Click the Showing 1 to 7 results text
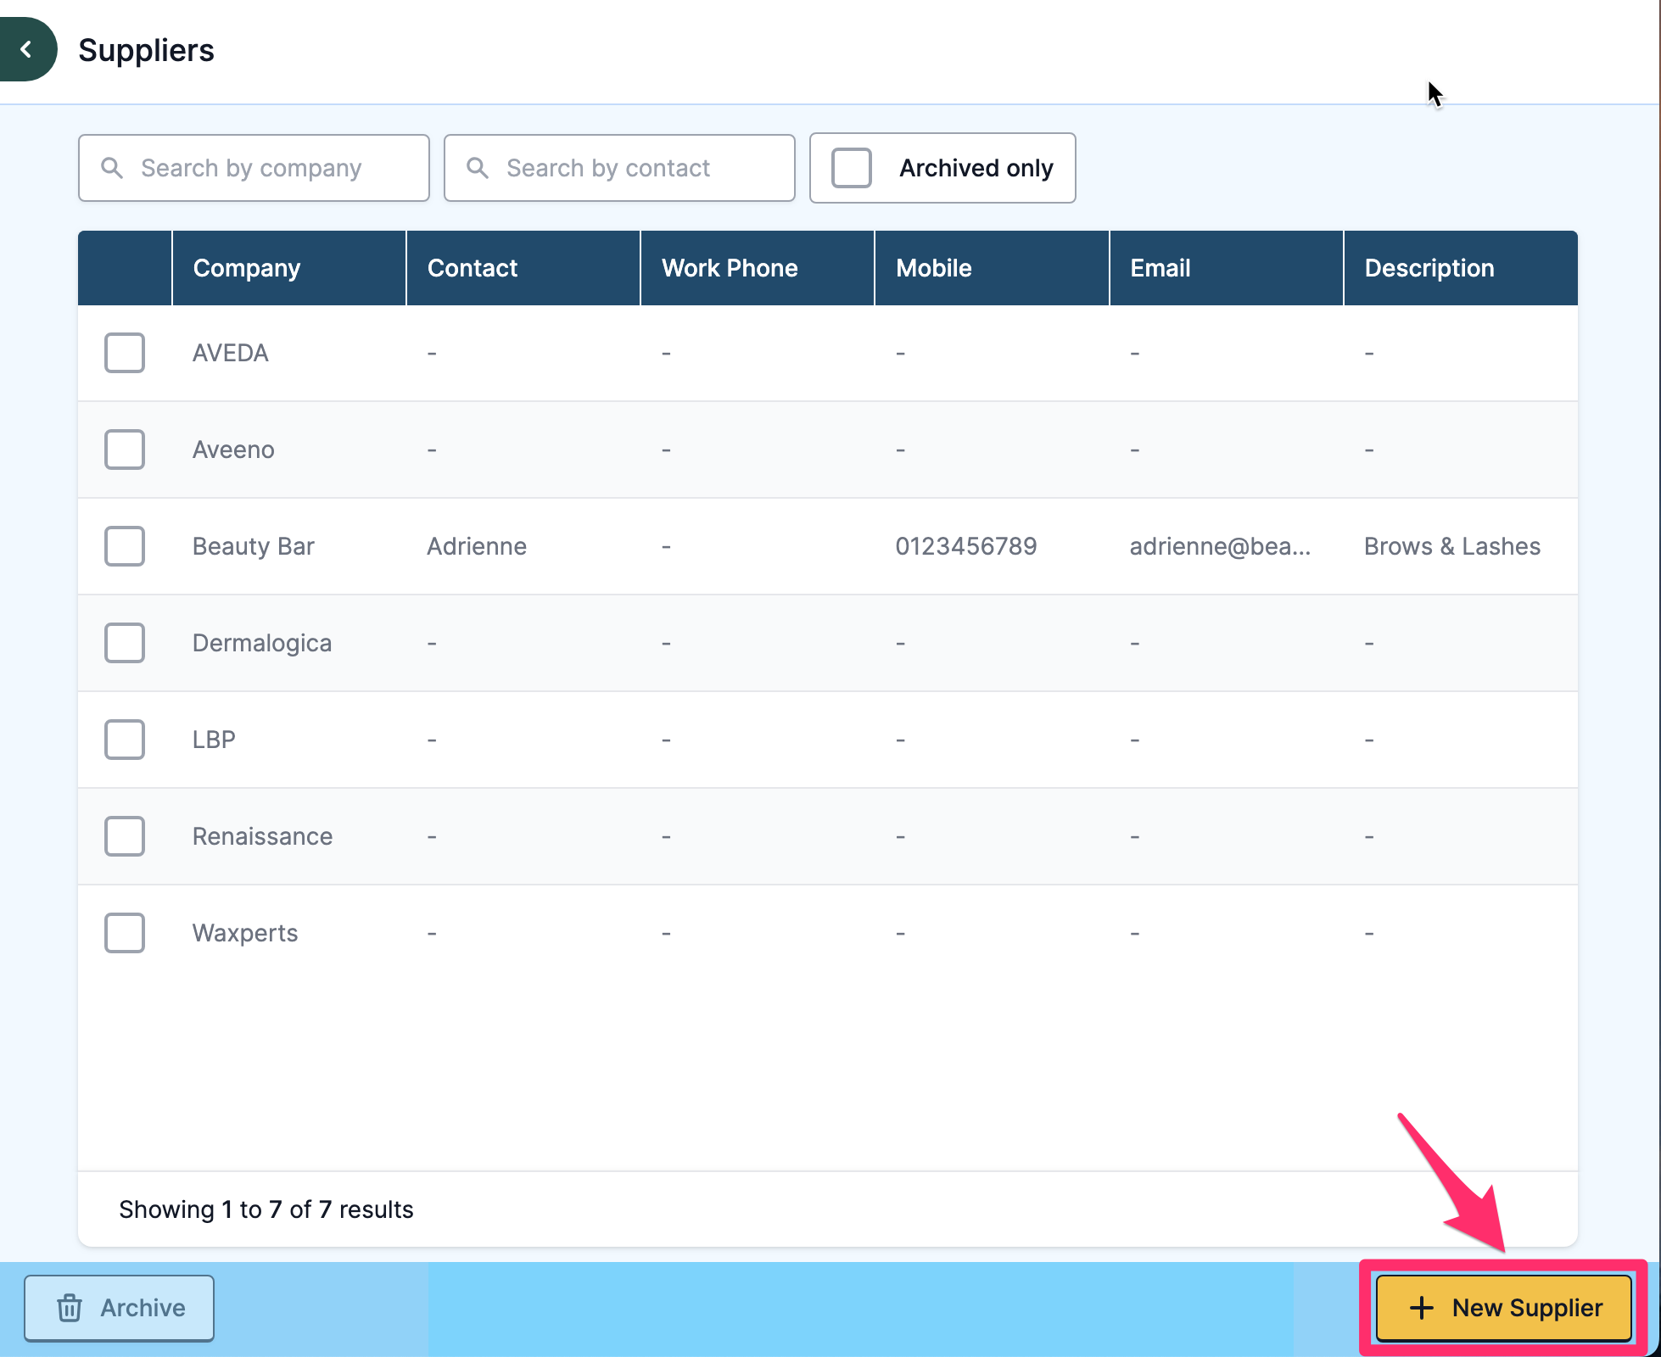 pyautogui.click(x=266, y=1209)
